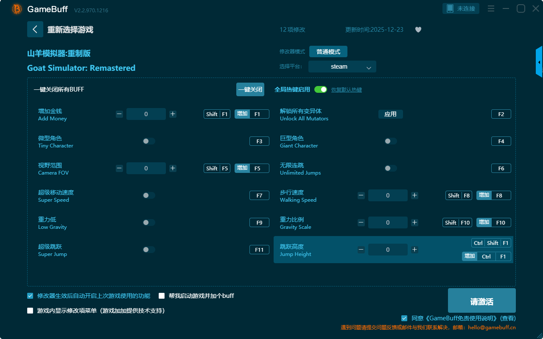Click the 一键关闭 button

pos(250,89)
